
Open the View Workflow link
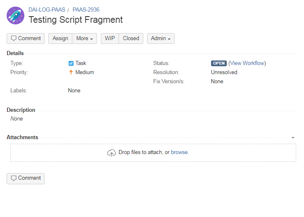pos(247,63)
